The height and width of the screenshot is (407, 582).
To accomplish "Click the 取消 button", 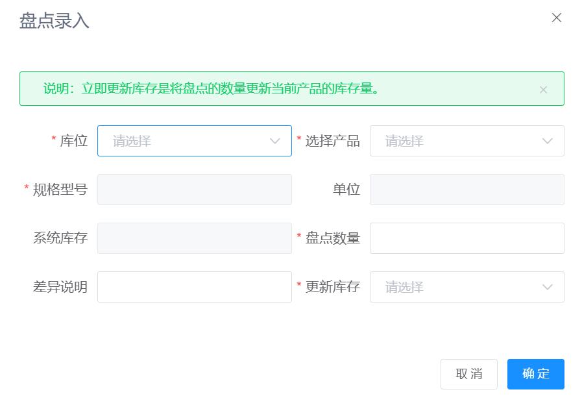I will 469,374.
